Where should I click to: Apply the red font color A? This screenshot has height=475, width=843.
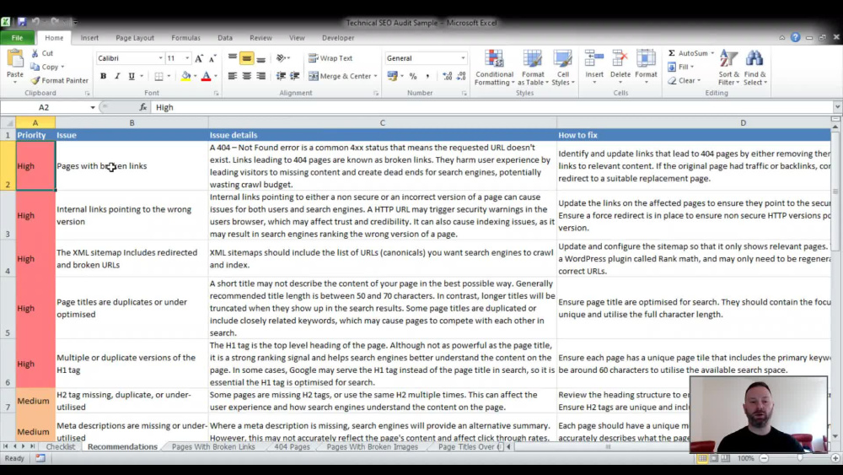[x=206, y=77]
